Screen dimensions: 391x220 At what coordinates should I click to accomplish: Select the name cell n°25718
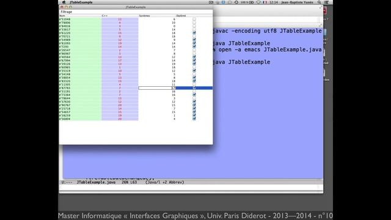(80, 109)
